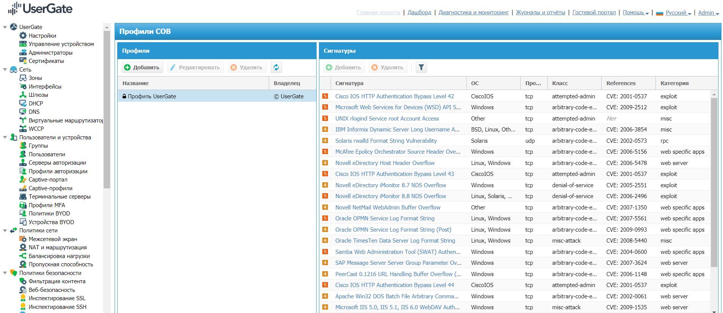Collapse the Политики безопасности section
This screenshot has width=723, height=313.
[5, 273]
